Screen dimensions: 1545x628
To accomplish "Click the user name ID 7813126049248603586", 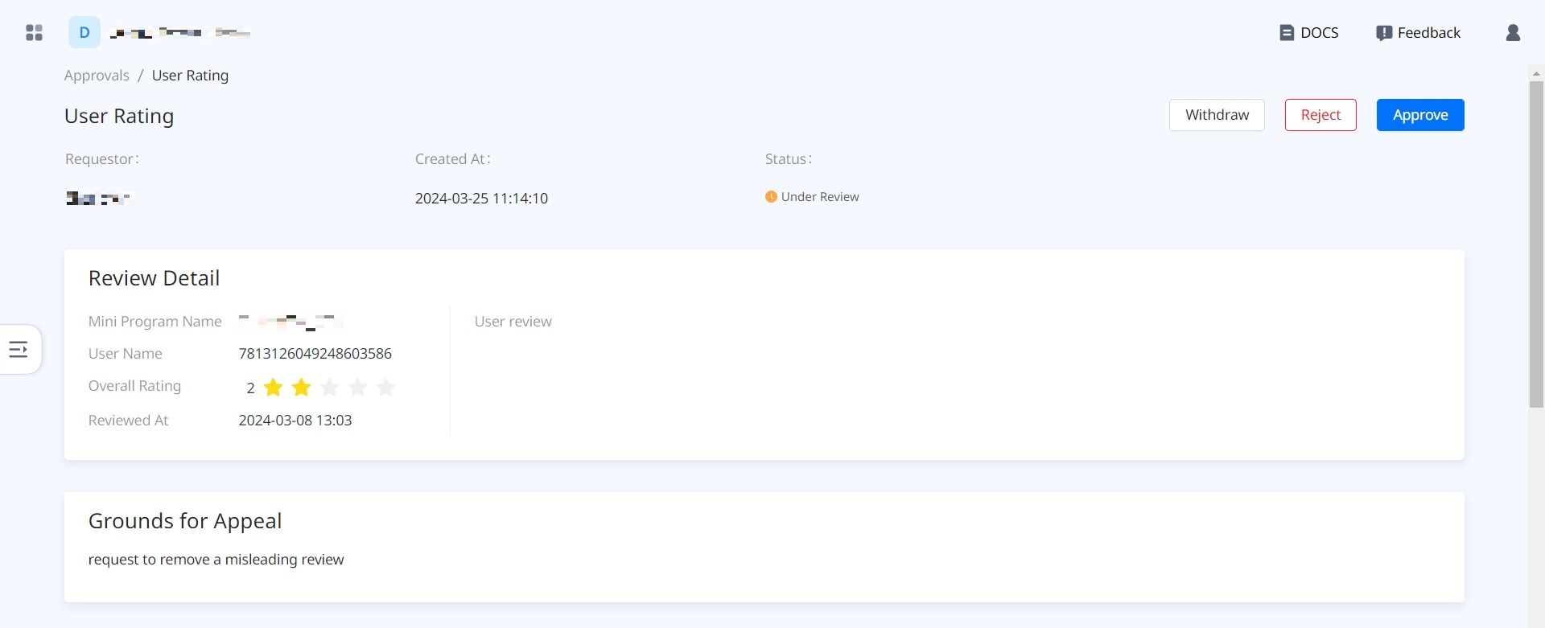I will (315, 354).
